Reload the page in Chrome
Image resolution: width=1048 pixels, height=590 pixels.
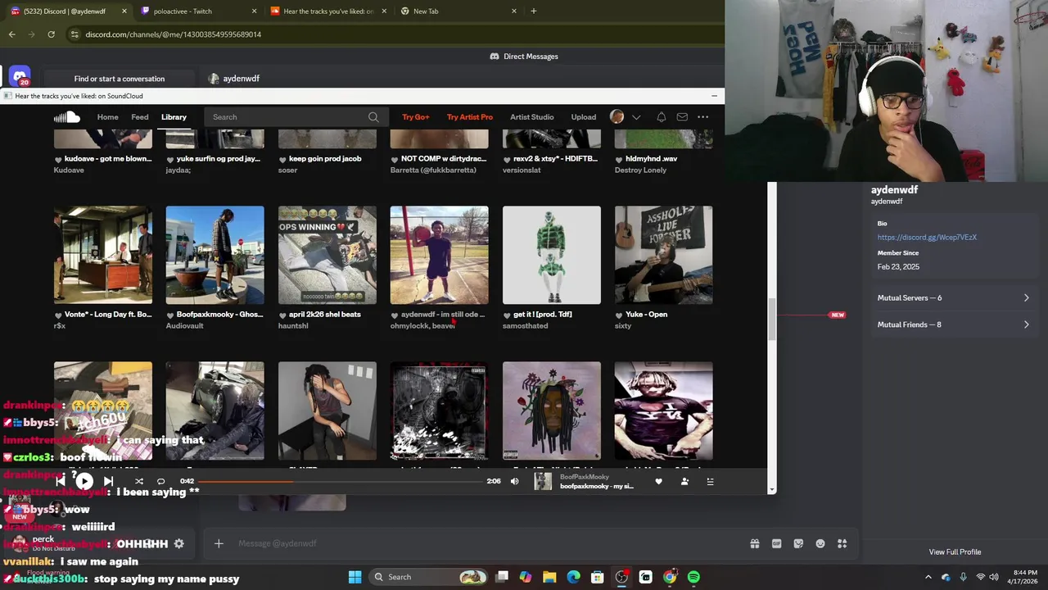(51, 34)
